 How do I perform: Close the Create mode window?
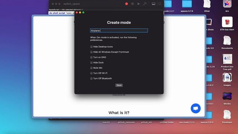(77, 13)
